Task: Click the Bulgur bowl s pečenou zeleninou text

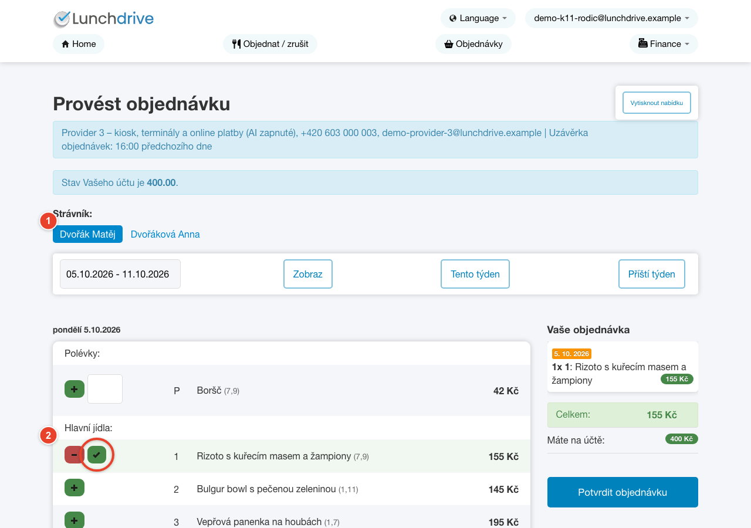Action: (266, 489)
